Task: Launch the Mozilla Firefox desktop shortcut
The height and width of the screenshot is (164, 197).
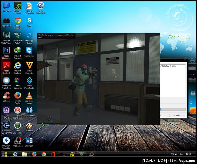Action: pos(18,98)
